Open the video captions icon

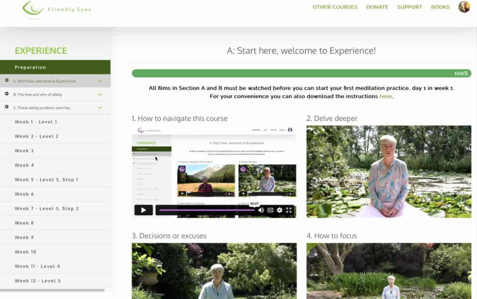tap(270, 210)
